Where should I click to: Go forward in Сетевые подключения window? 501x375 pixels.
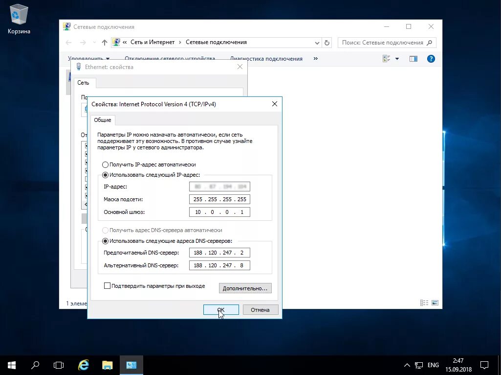83,43
